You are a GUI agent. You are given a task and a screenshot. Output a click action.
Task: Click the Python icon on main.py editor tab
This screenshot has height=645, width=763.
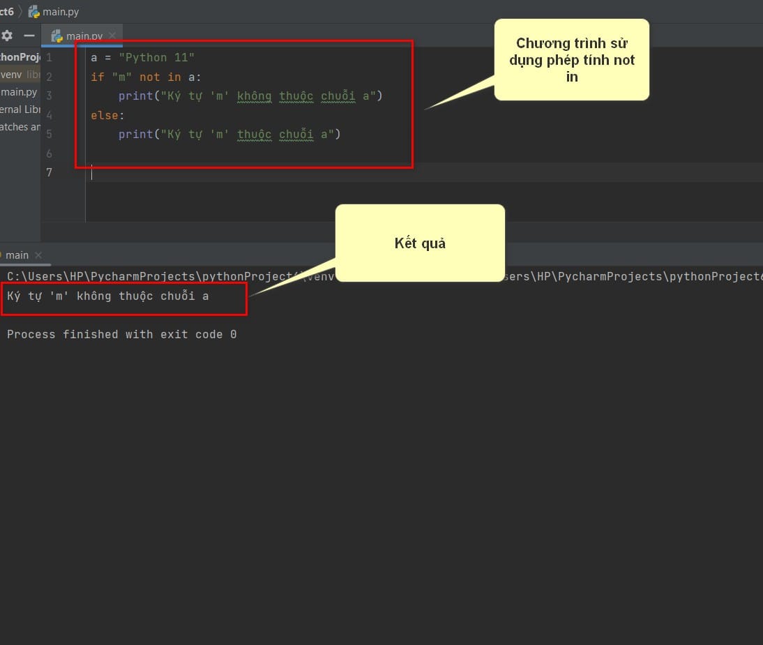(57, 36)
